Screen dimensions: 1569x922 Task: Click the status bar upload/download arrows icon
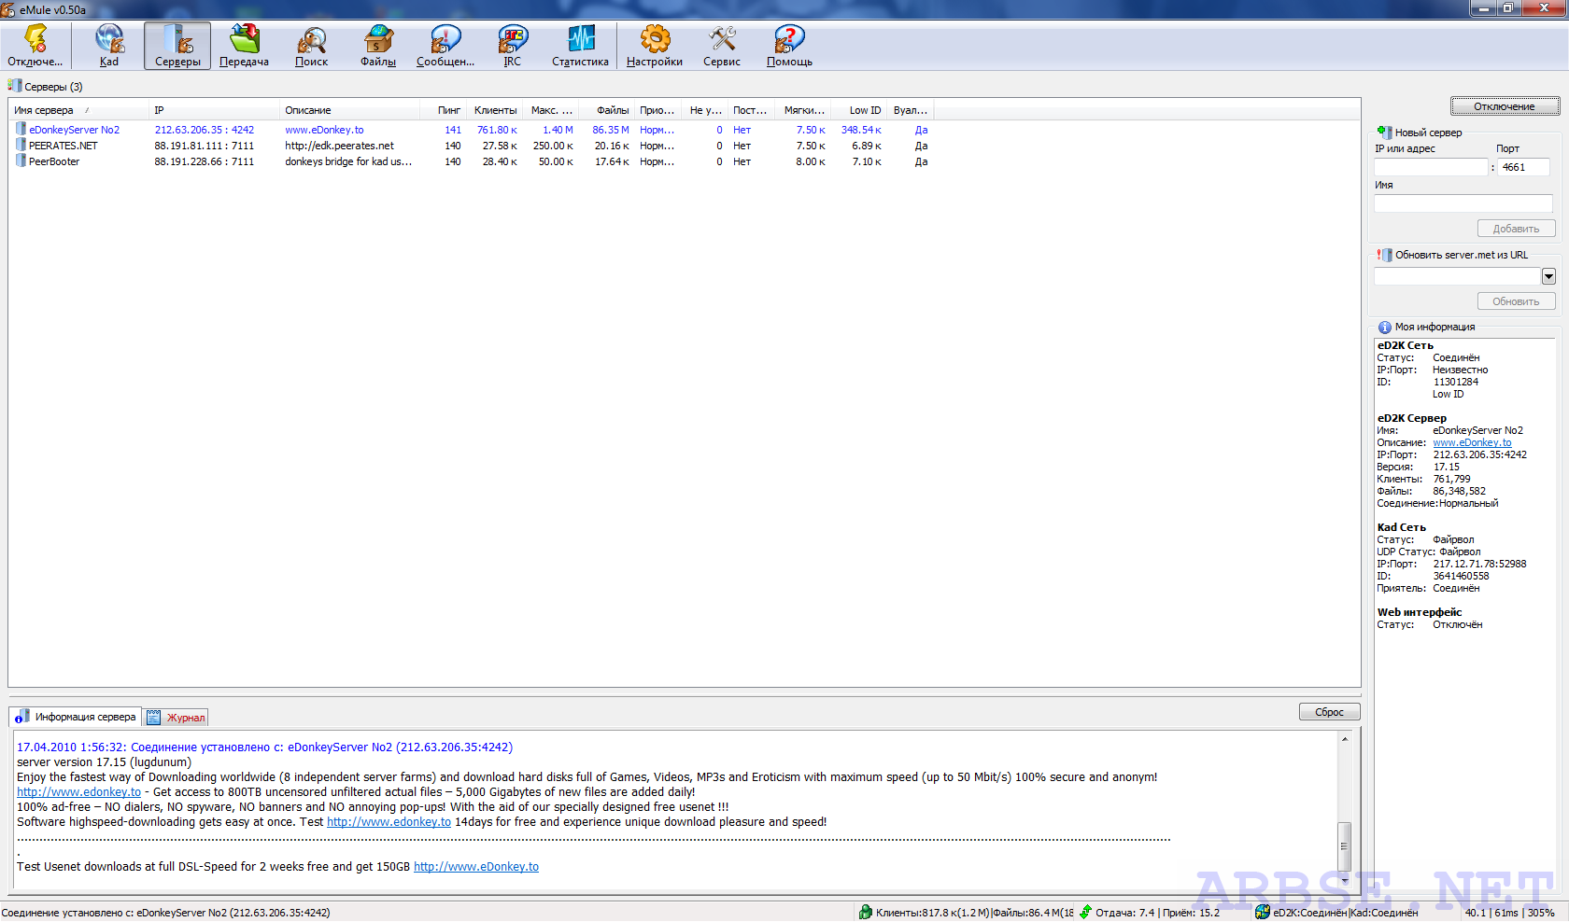tap(1085, 913)
